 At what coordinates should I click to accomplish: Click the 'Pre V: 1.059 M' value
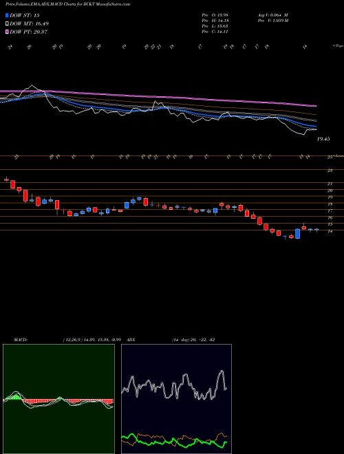click(x=272, y=21)
